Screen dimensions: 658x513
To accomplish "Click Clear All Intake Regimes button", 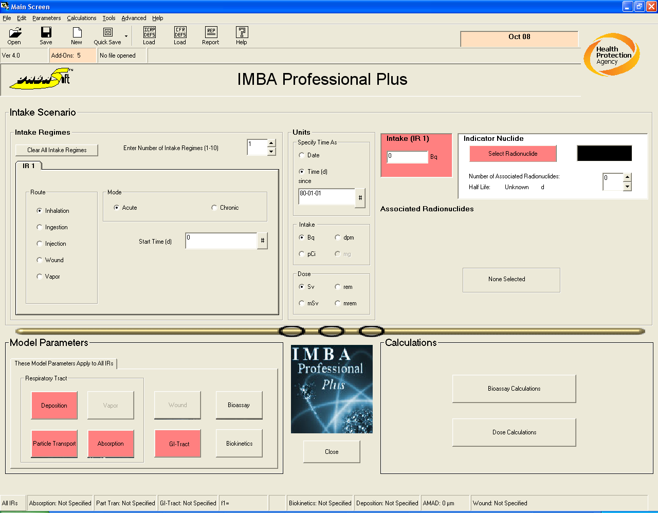I will 57,150.
